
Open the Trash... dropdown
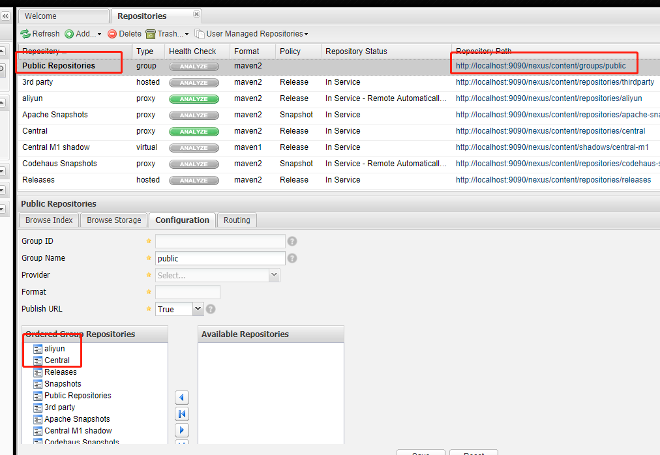pos(167,34)
